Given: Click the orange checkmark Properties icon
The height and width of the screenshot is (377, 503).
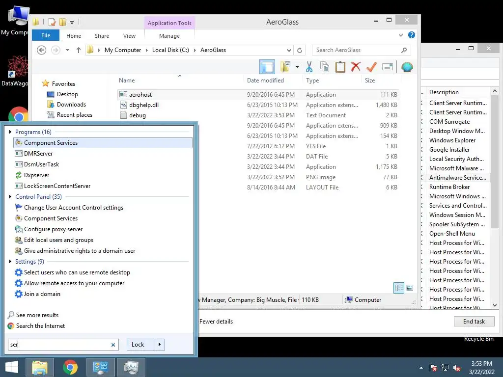Looking at the screenshot, I should pos(371,67).
